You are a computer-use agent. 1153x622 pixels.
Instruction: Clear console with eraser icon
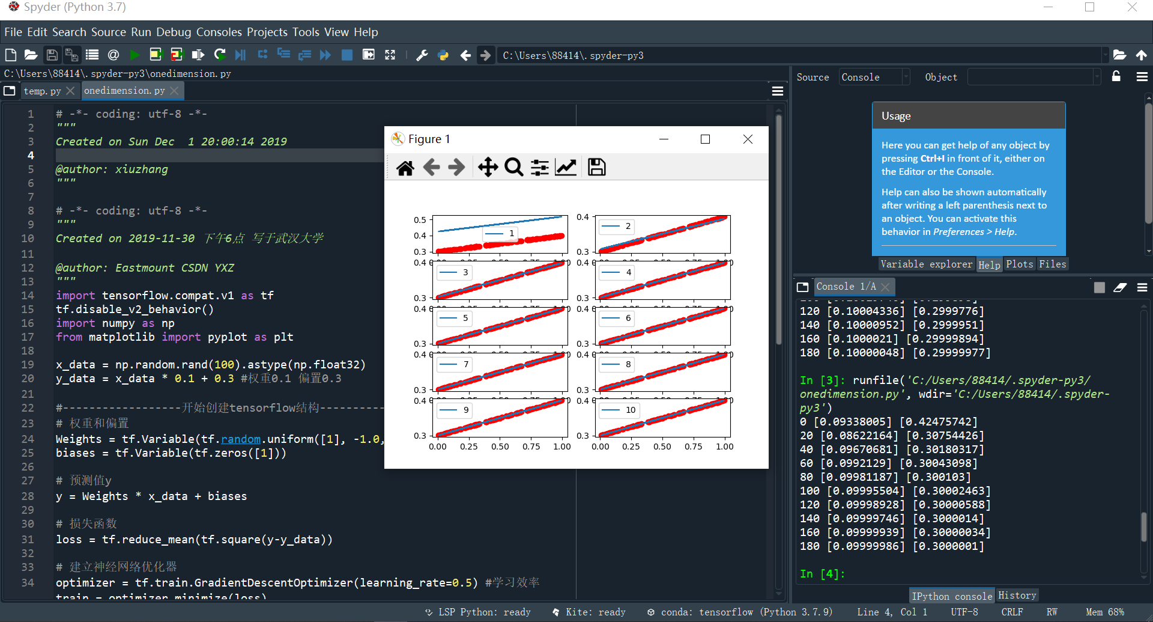(1120, 287)
